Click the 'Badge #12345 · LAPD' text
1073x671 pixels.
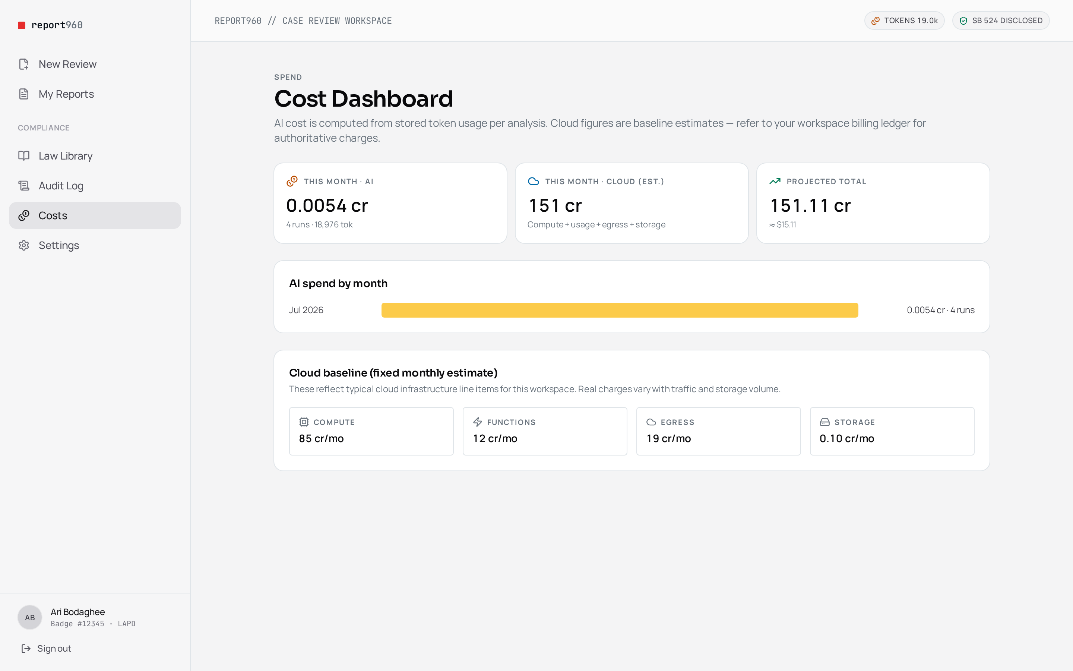(93, 624)
